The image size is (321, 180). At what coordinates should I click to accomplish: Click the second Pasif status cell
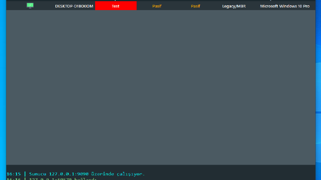pyautogui.click(x=196, y=6)
